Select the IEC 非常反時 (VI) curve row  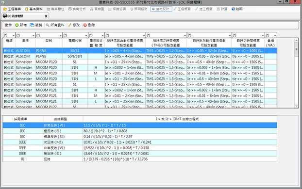pyautogui.click(x=140, y=126)
